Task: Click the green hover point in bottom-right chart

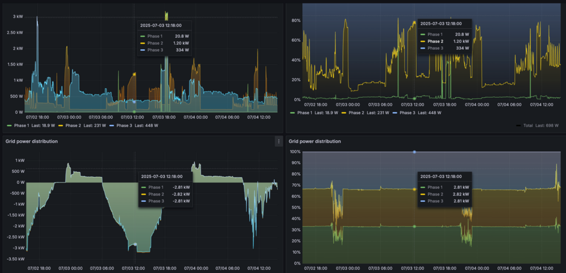Action: pyautogui.click(x=414, y=226)
